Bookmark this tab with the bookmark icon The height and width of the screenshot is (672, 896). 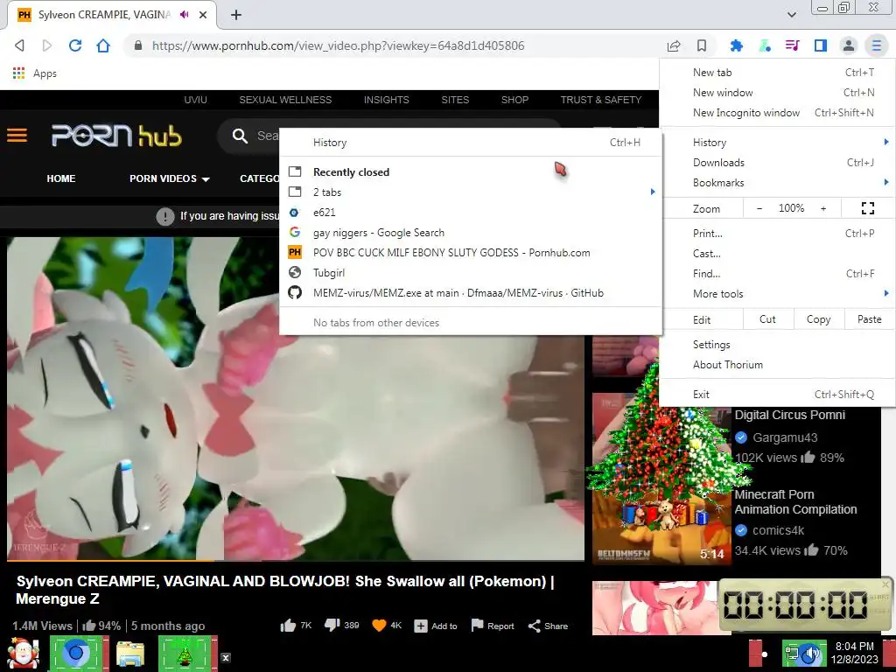tap(702, 45)
